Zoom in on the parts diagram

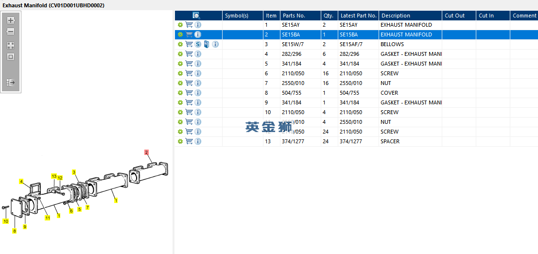[11, 20]
